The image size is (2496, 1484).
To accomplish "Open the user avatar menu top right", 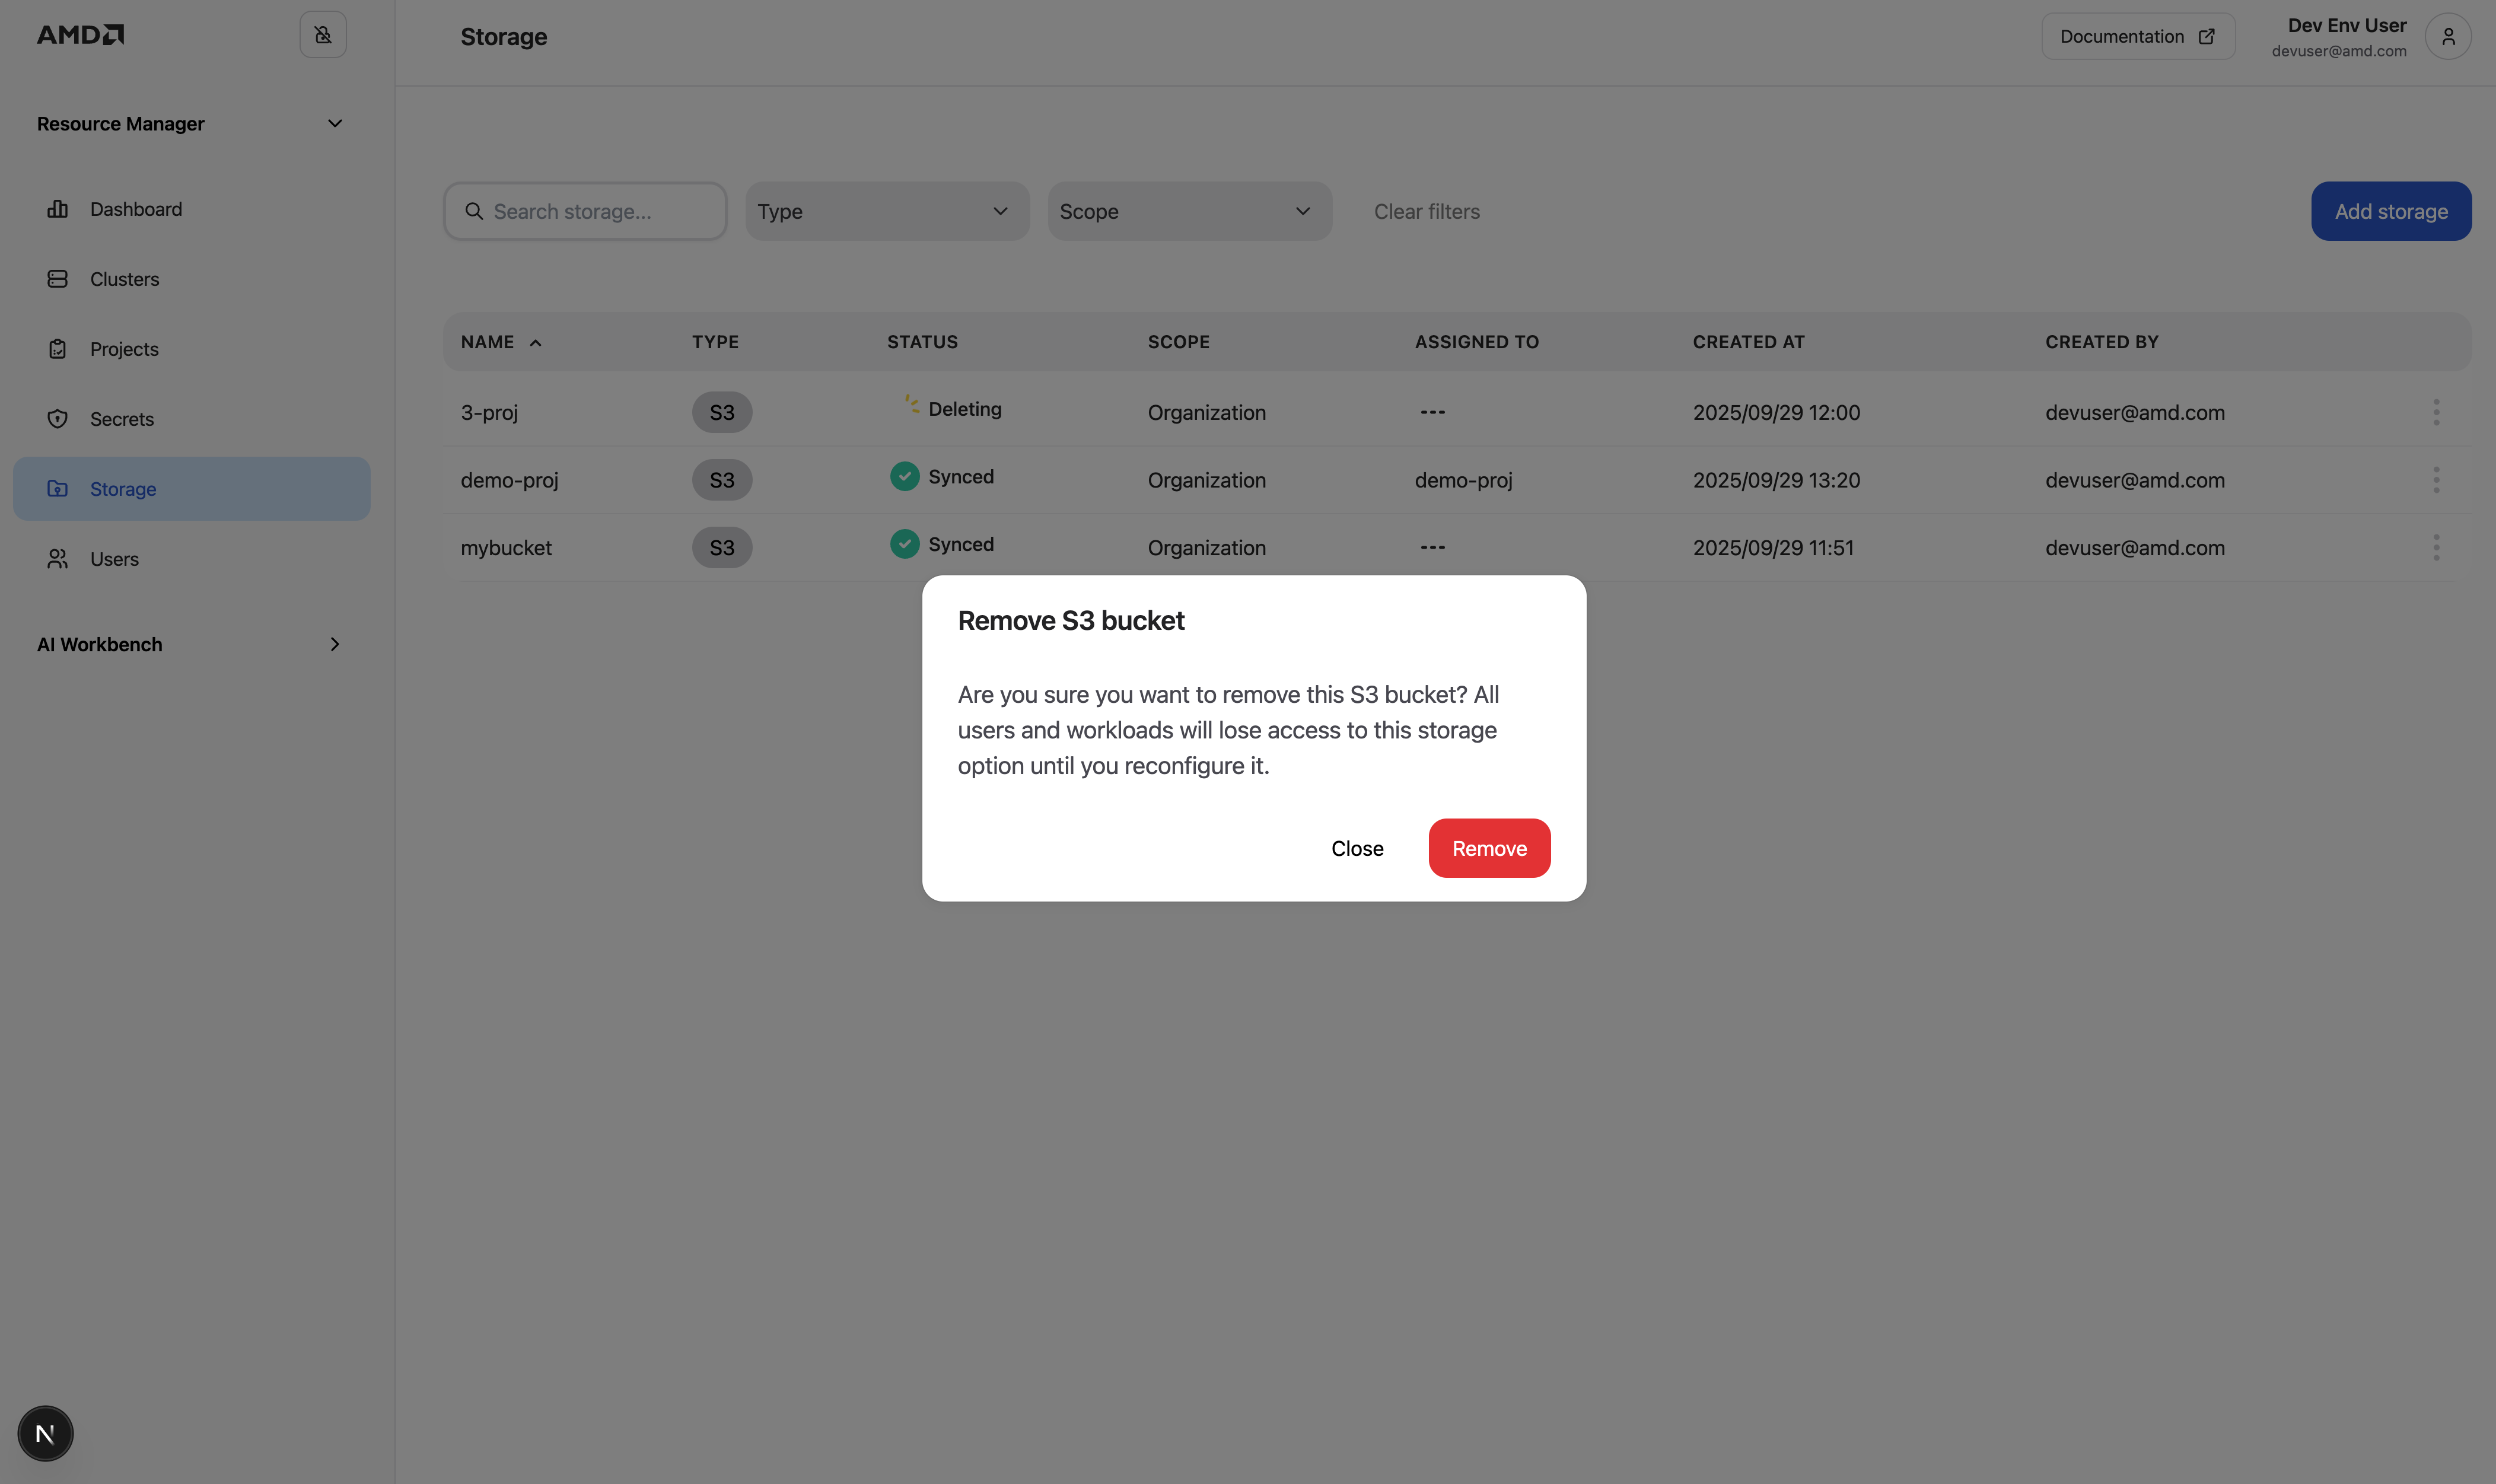I will coord(2448,36).
